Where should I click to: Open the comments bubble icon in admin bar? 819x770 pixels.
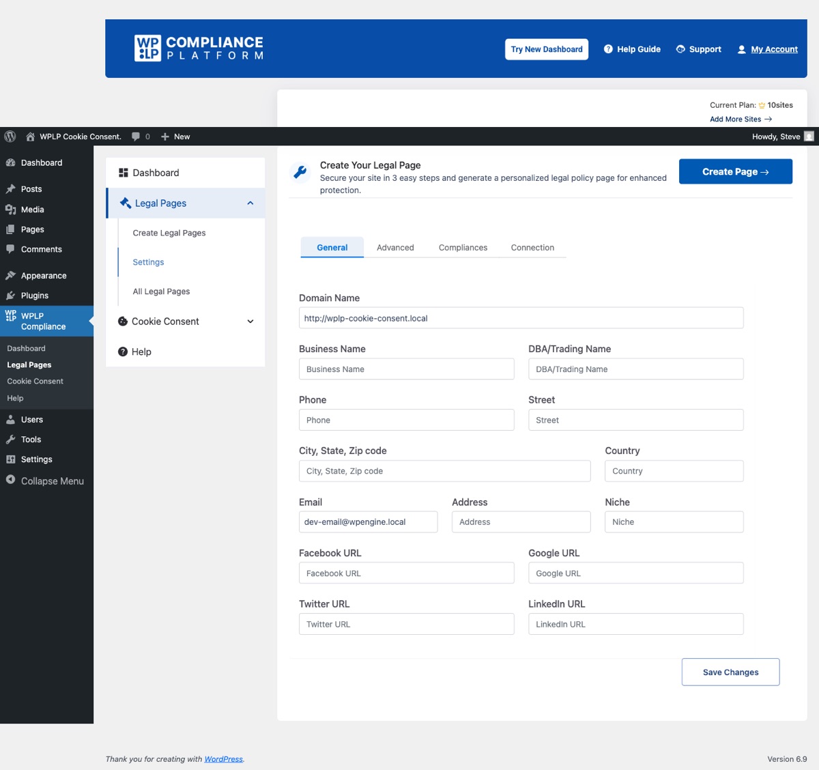(x=136, y=137)
